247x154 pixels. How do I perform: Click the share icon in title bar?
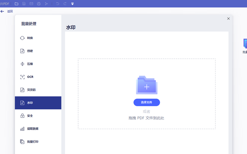46,4
